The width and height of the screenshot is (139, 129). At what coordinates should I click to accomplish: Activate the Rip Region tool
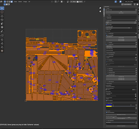(x=2, y=36)
